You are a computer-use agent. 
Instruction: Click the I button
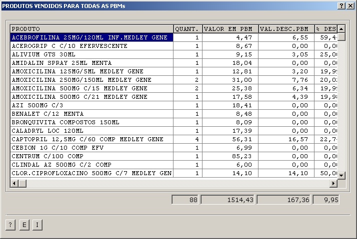pos(37,225)
